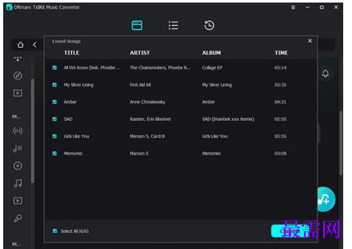
Task: Click the DRmare app logo icon
Action: click(x=9, y=7)
